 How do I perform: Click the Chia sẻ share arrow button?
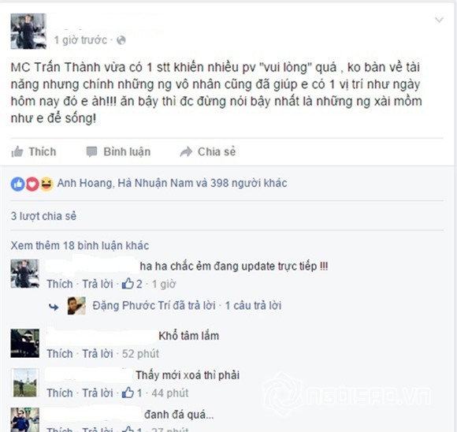tap(208, 151)
